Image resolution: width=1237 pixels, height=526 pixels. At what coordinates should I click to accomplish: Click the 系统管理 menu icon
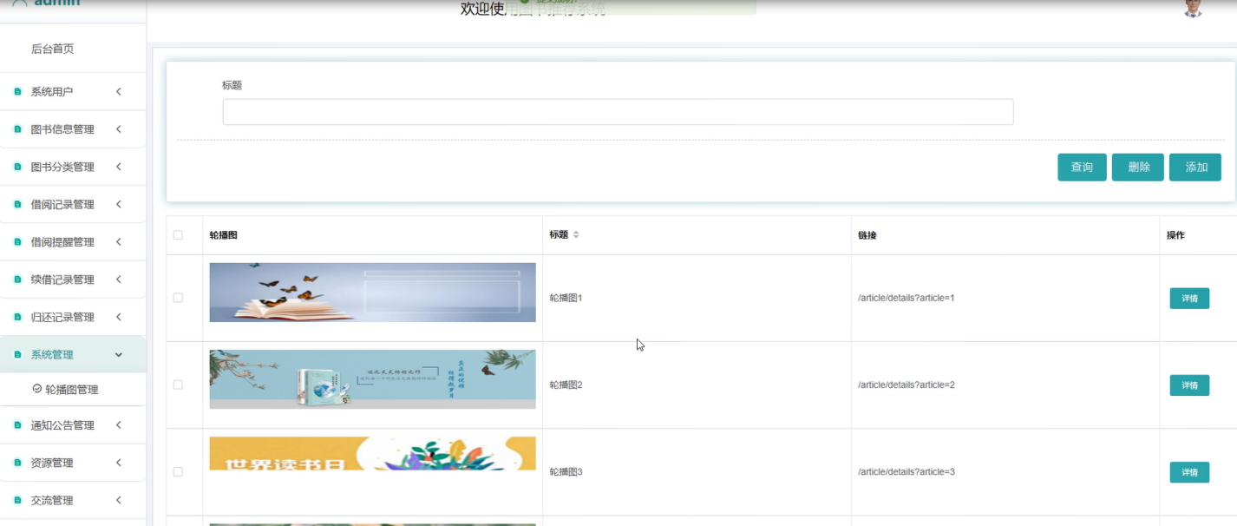point(17,355)
